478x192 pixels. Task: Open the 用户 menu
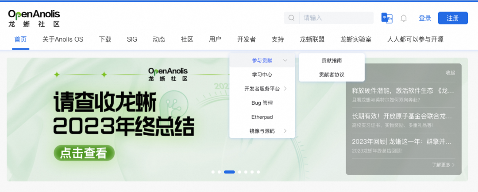(215, 39)
